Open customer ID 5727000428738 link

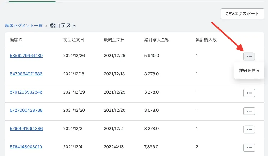(x=26, y=110)
